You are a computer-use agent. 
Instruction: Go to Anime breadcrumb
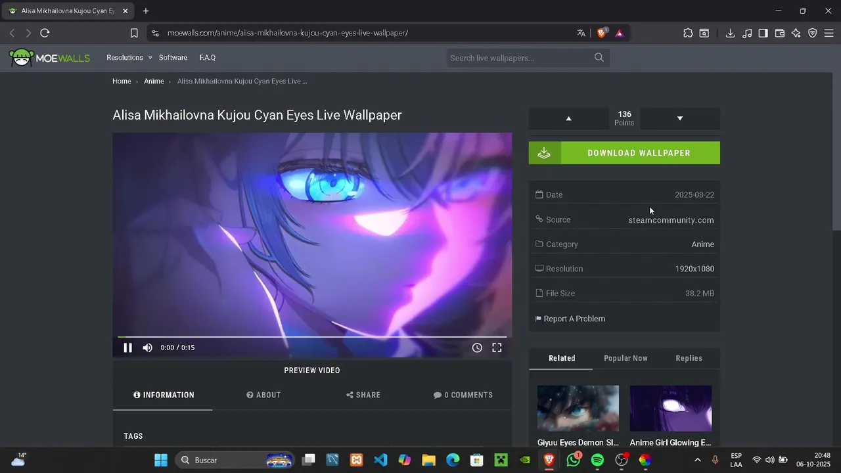pyautogui.click(x=154, y=81)
